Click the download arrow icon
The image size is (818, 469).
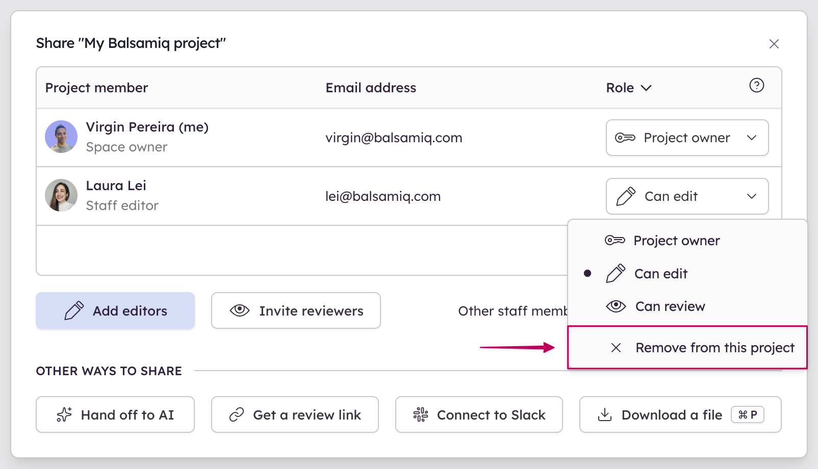click(x=605, y=414)
